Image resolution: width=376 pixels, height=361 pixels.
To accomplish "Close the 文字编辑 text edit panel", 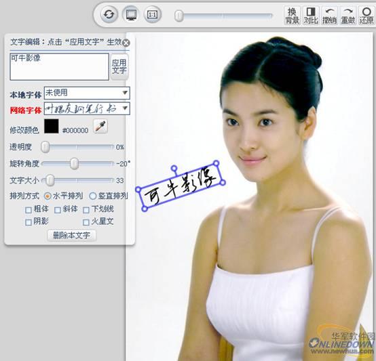I will [126, 43].
